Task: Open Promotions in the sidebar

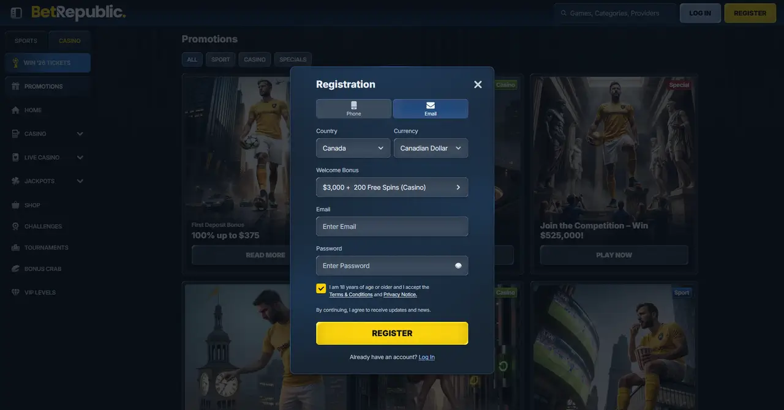Action: [x=48, y=86]
